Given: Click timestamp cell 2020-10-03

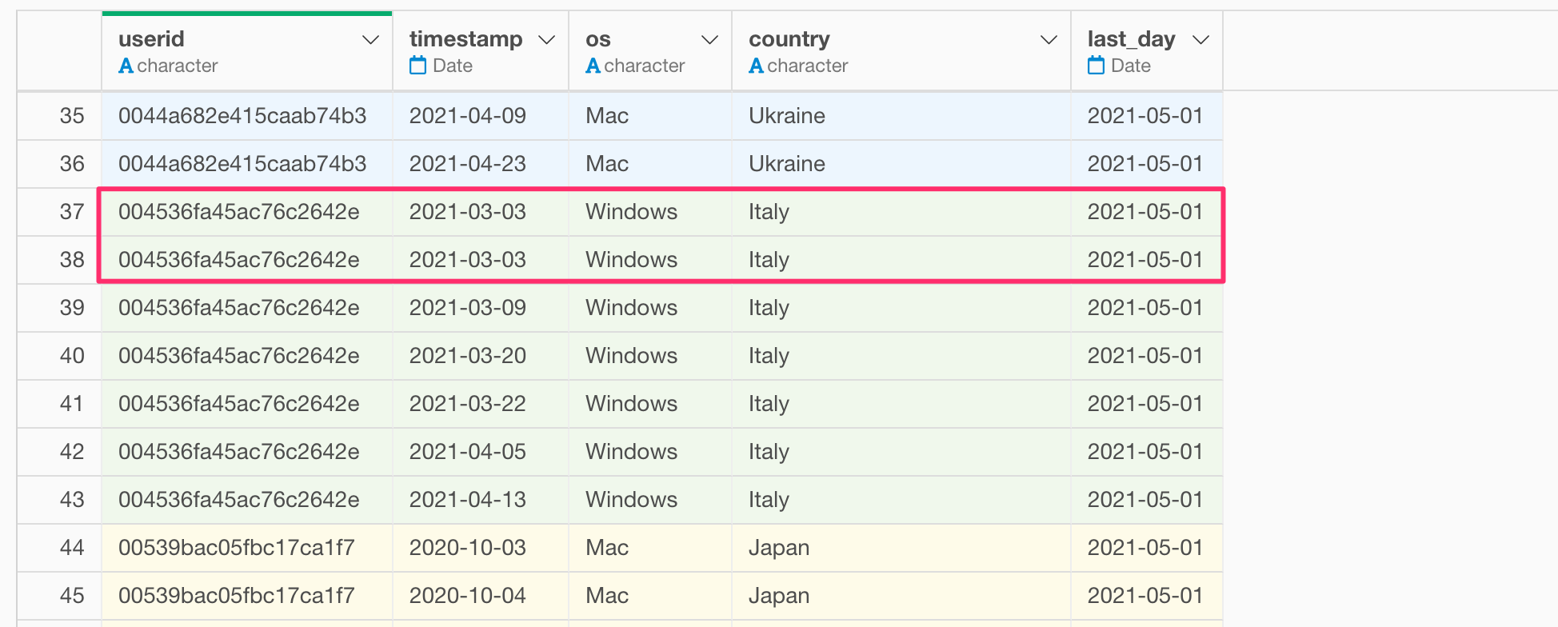Looking at the screenshot, I should [481, 548].
